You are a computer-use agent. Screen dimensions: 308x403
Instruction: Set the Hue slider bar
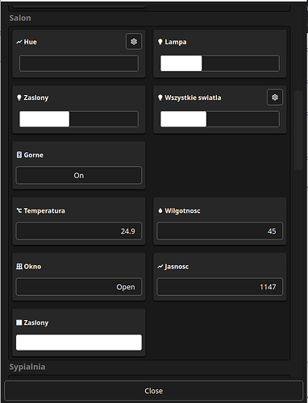pos(79,64)
